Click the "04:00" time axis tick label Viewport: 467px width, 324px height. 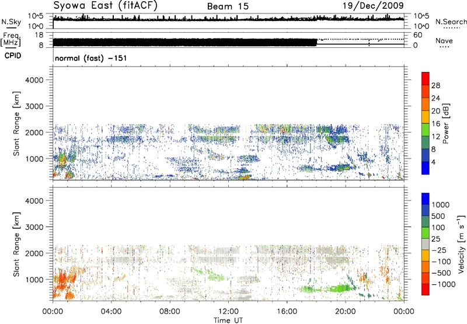coord(111,312)
